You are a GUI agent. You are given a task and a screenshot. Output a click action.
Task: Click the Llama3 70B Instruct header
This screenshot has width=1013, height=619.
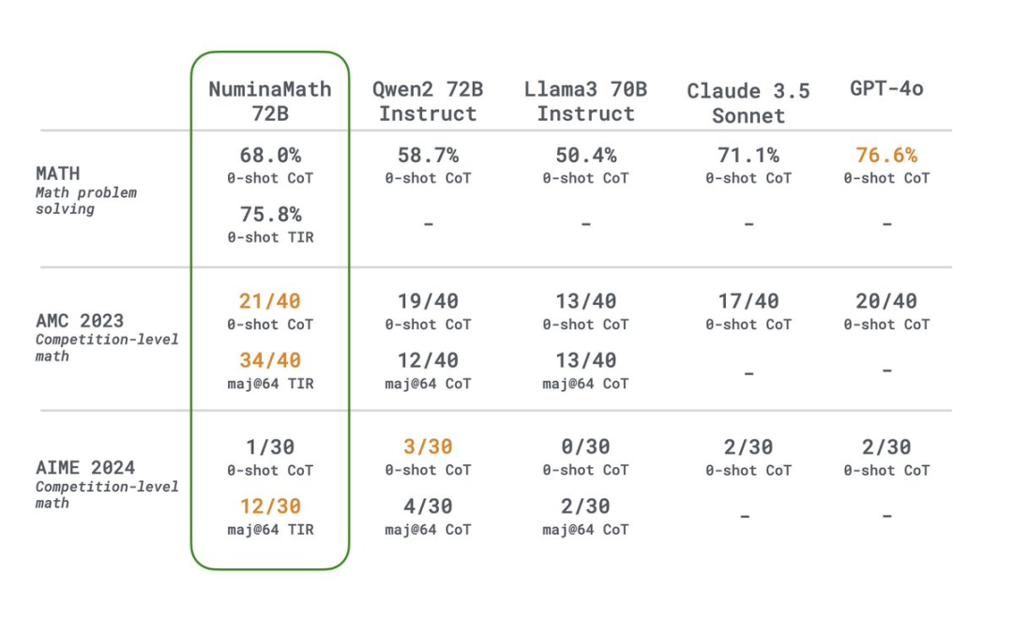point(585,100)
